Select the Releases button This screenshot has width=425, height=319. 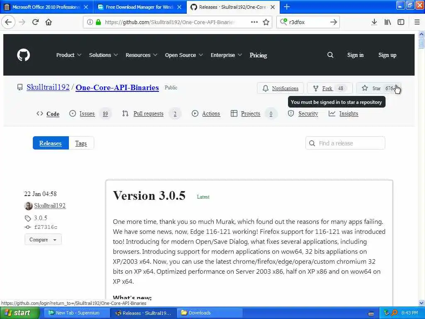(x=51, y=143)
